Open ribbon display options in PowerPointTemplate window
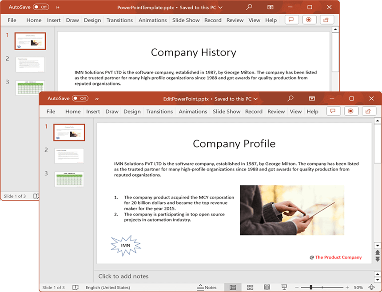The image size is (382, 292). click(x=270, y=7)
